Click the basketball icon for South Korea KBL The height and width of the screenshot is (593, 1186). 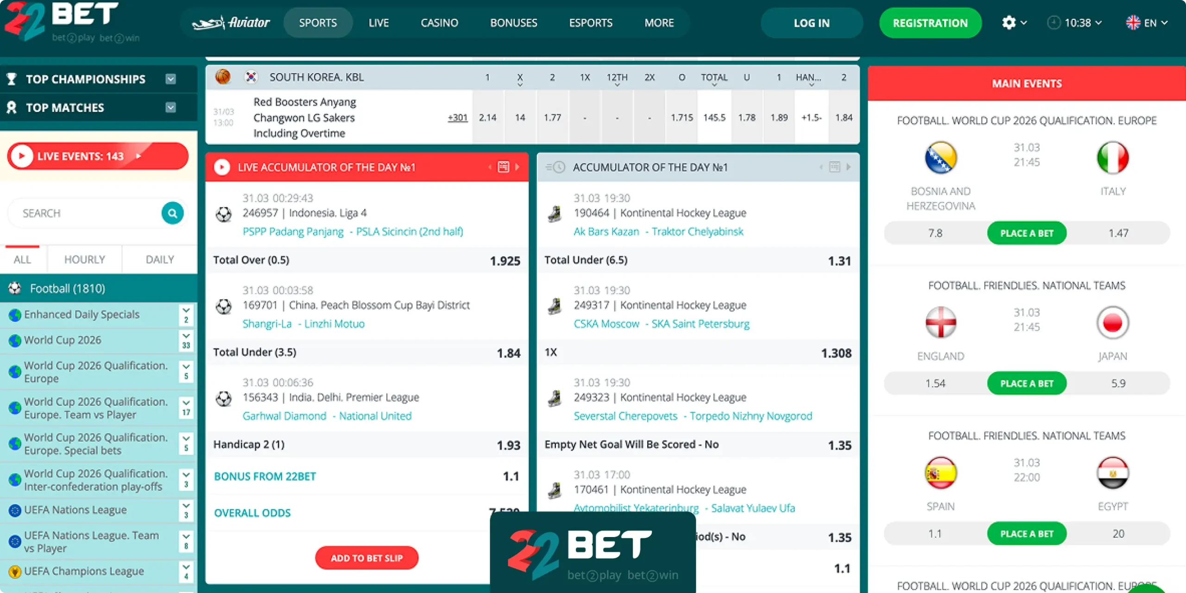point(223,77)
